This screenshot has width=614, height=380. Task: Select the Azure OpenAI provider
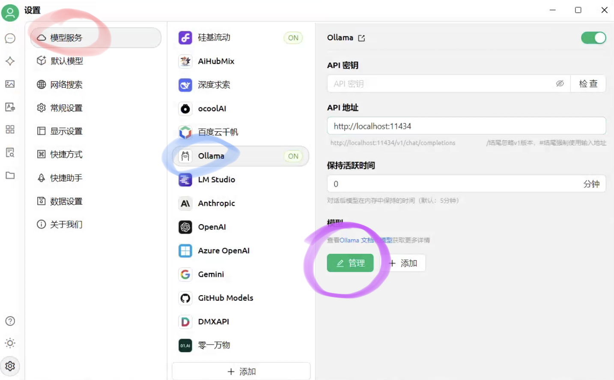(241, 251)
